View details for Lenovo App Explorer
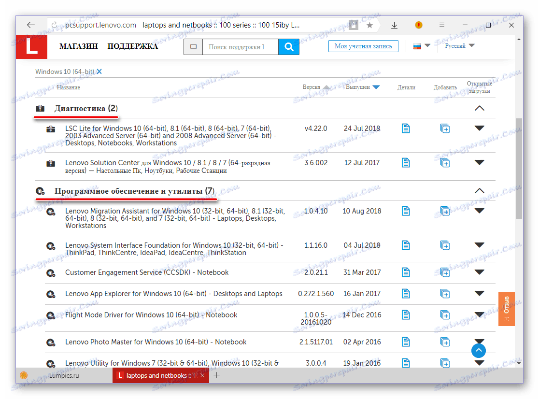Viewport: 539px width, 399px height. (406, 294)
